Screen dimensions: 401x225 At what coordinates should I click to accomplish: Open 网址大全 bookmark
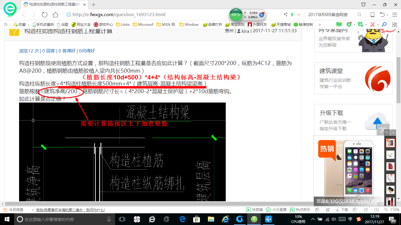(x=81, y=25)
